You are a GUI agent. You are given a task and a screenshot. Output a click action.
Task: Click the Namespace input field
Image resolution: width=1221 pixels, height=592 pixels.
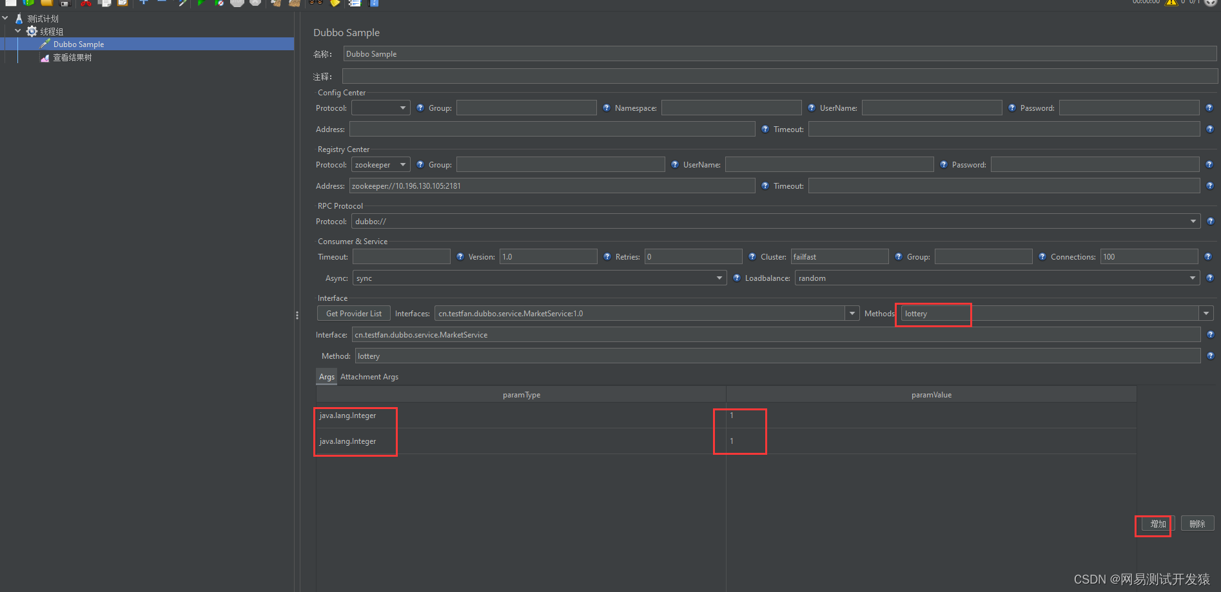[732, 108]
